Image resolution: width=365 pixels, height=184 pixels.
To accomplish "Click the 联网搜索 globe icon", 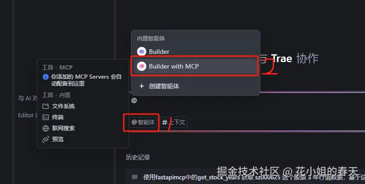I will [46, 128].
